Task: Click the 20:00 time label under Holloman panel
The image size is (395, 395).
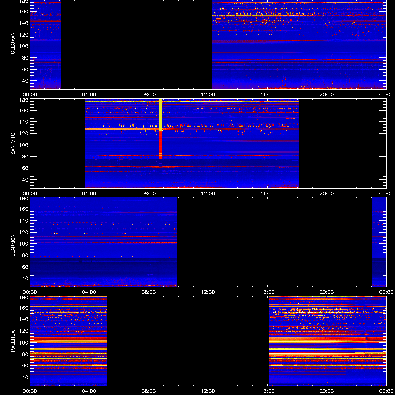Action: (x=327, y=95)
